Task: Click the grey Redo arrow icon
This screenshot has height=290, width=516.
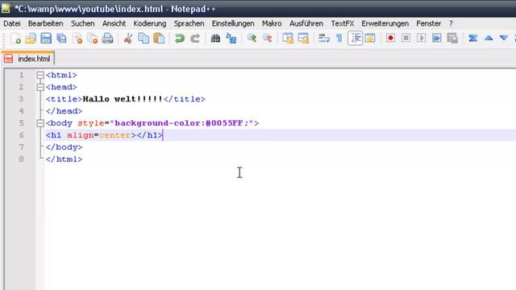Action: coord(195,39)
